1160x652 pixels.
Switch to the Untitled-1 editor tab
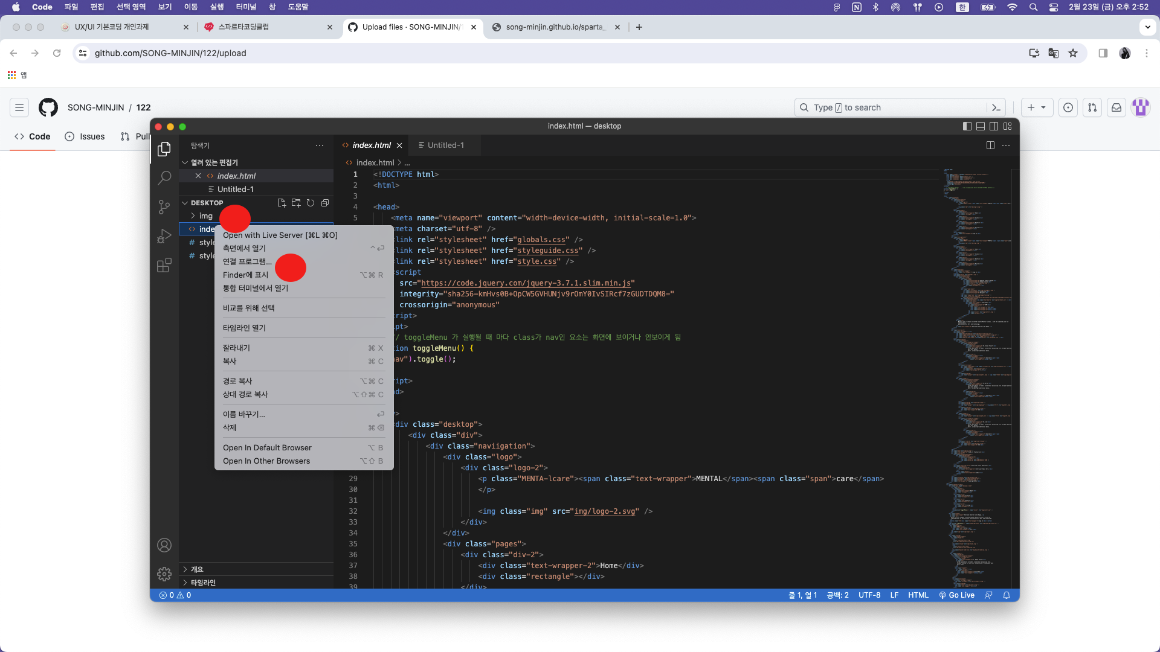445,145
